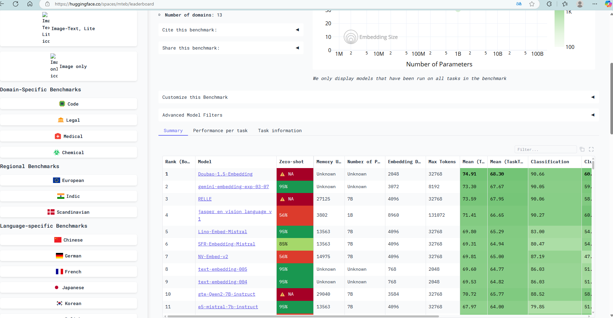Sort by the Rank (Borda) column header

[x=179, y=162]
